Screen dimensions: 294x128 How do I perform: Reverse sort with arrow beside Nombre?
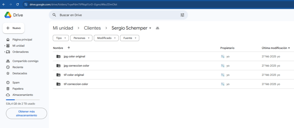(69, 48)
